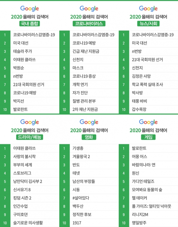
Task: Select the 코로나바이러스 category badge
Action: [x=89, y=24]
